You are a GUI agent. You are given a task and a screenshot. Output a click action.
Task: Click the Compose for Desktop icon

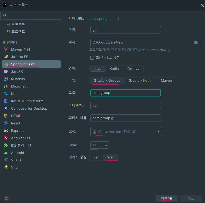point(6,108)
